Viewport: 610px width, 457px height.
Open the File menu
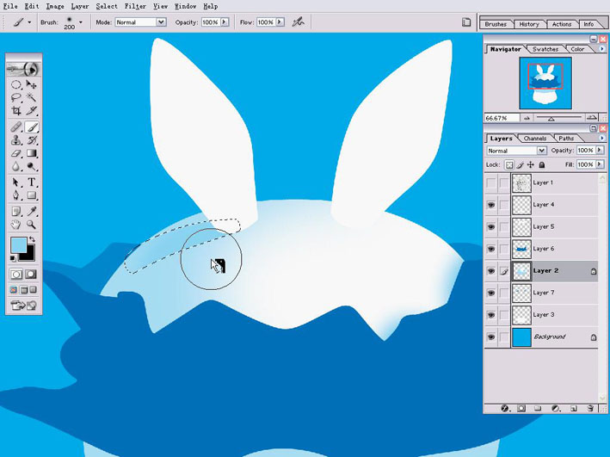(x=10, y=6)
